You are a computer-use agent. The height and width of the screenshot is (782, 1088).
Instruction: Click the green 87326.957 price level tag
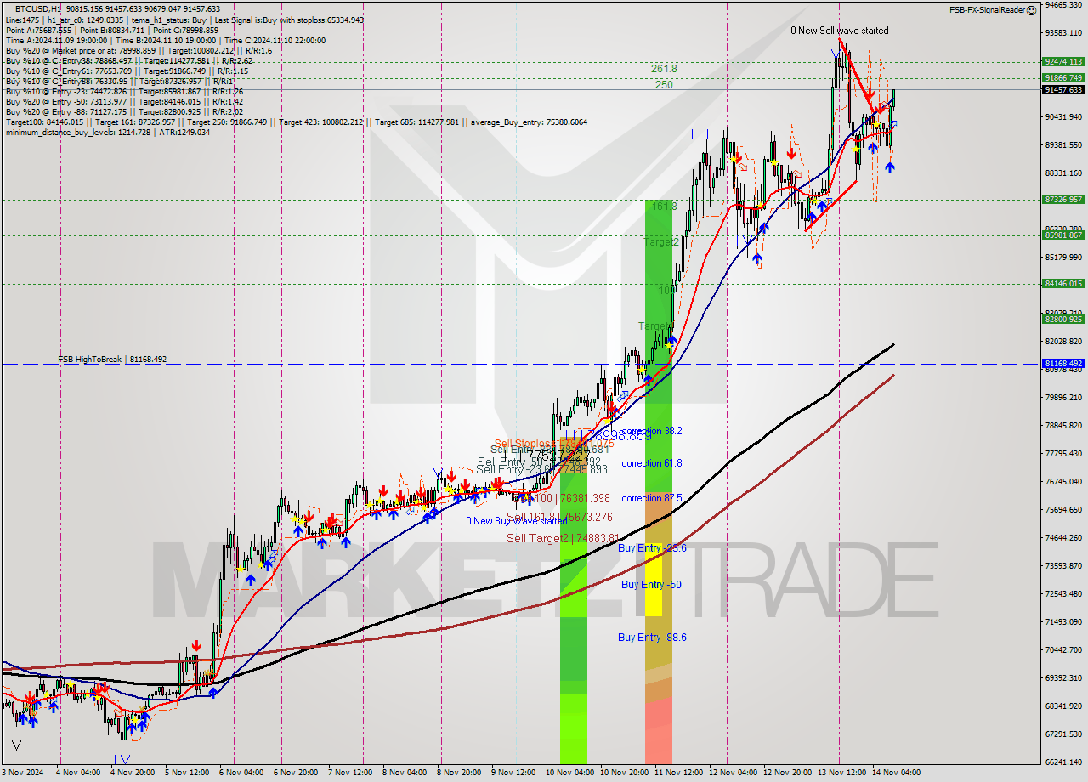coord(1063,200)
